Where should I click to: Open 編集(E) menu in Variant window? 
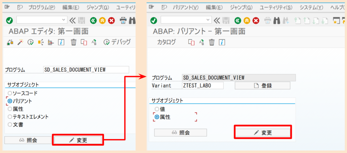pyautogui.click(x=214, y=7)
